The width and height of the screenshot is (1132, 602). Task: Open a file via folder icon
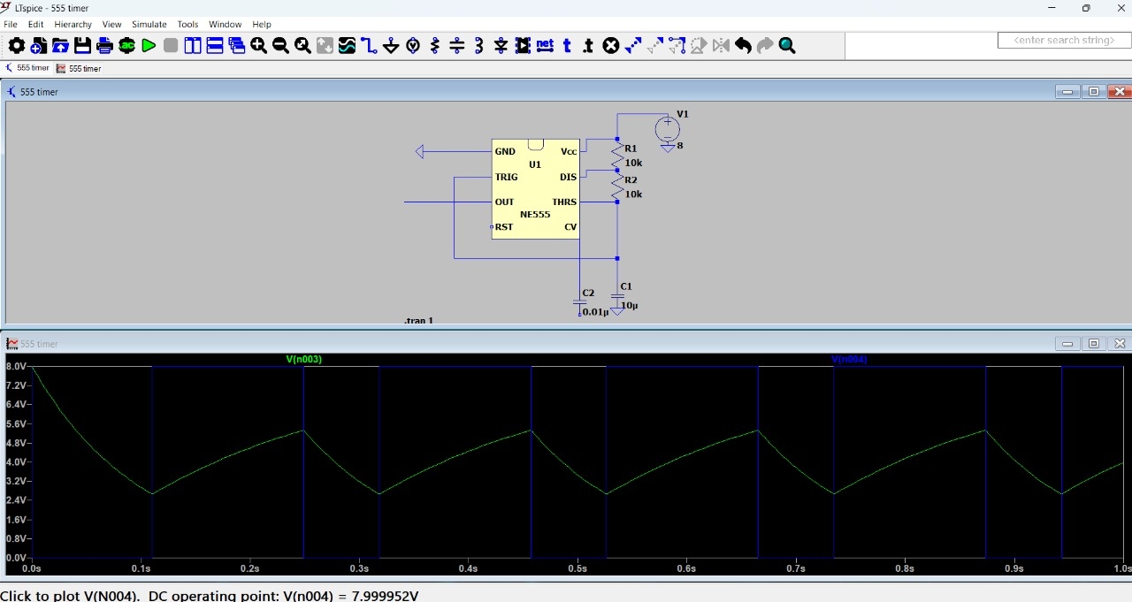pyautogui.click(x=61, y=46)
